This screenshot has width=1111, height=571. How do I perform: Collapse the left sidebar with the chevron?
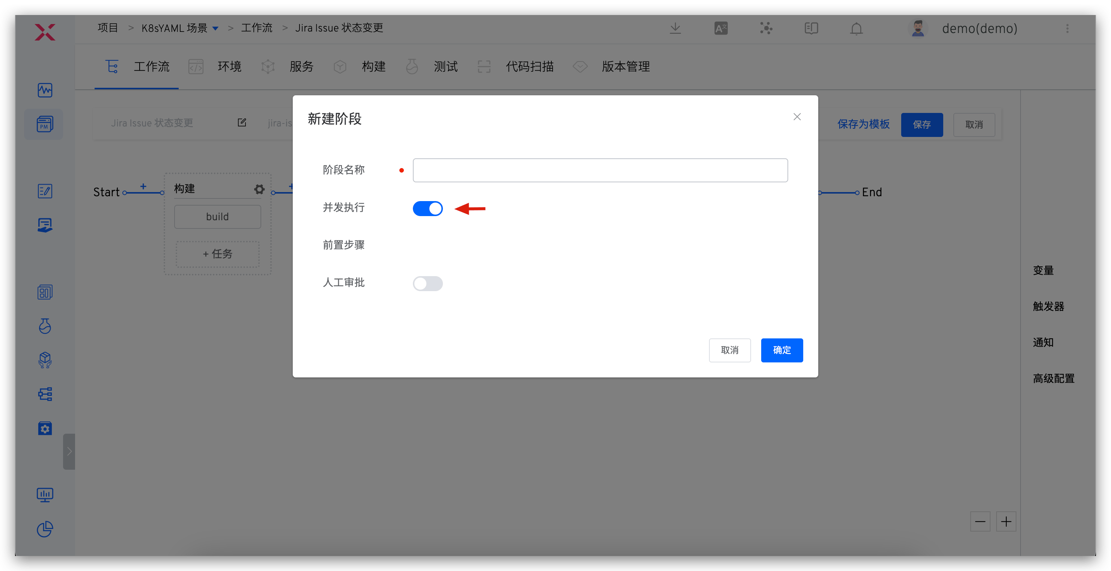click(x=69, y=452)
